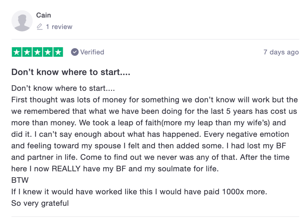The image size is (307, 218).
Task: Click the second green rating star
Action: [27, 52]
